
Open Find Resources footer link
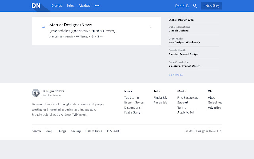click(x=187, y=97)
